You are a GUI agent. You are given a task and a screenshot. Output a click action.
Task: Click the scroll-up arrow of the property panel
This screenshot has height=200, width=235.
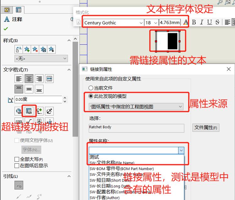(75, 39)
